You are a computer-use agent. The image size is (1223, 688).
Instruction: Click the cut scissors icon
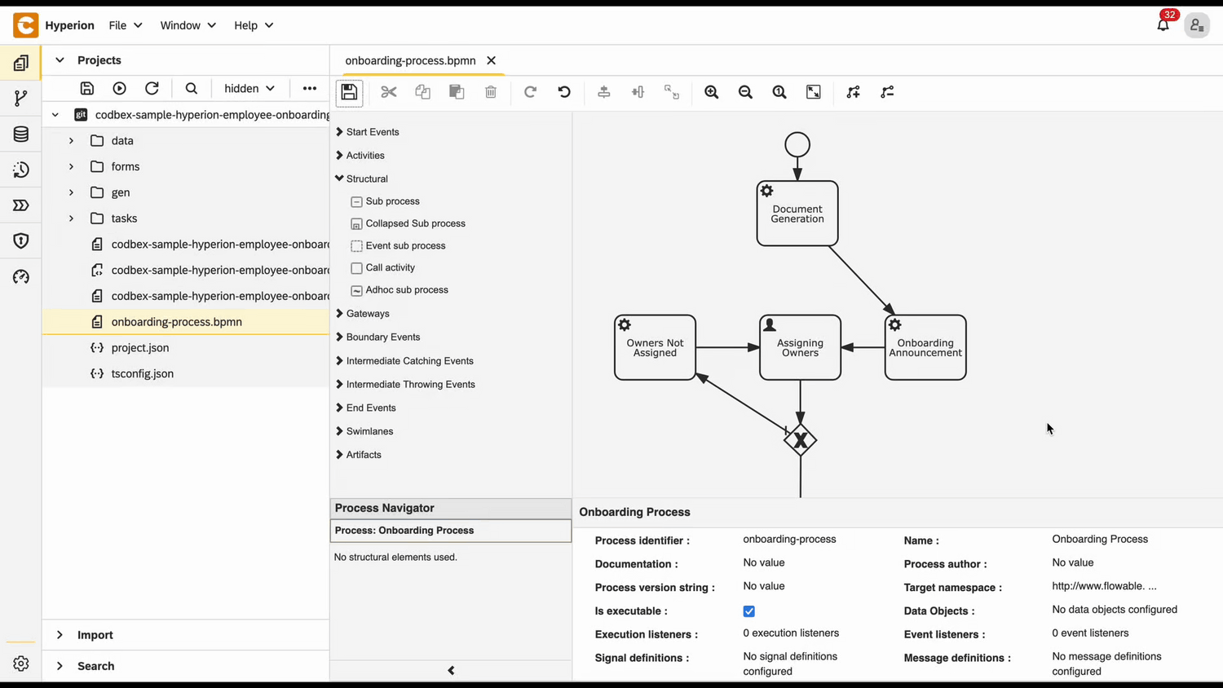click(x=389, y=92)
